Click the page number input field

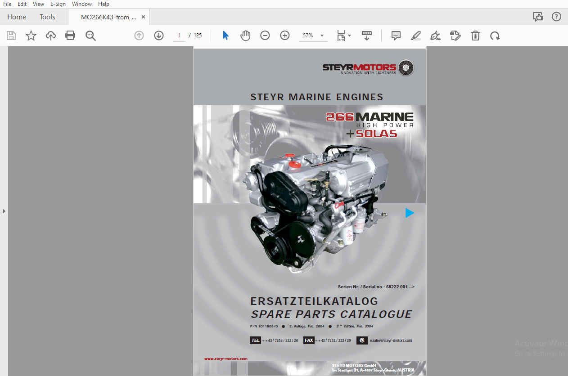pos(179,36)
